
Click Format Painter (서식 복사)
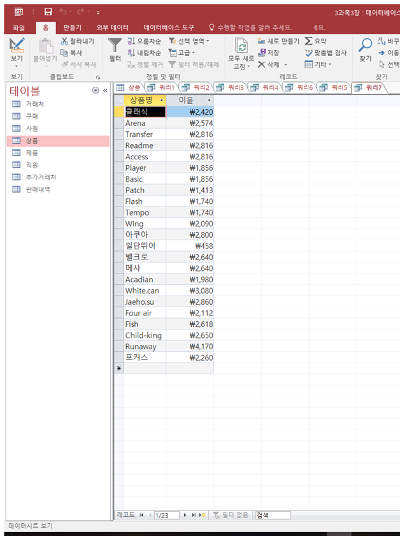coord(78,64)
